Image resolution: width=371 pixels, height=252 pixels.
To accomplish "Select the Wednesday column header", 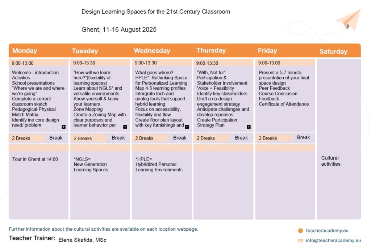I will click(152, 51).
